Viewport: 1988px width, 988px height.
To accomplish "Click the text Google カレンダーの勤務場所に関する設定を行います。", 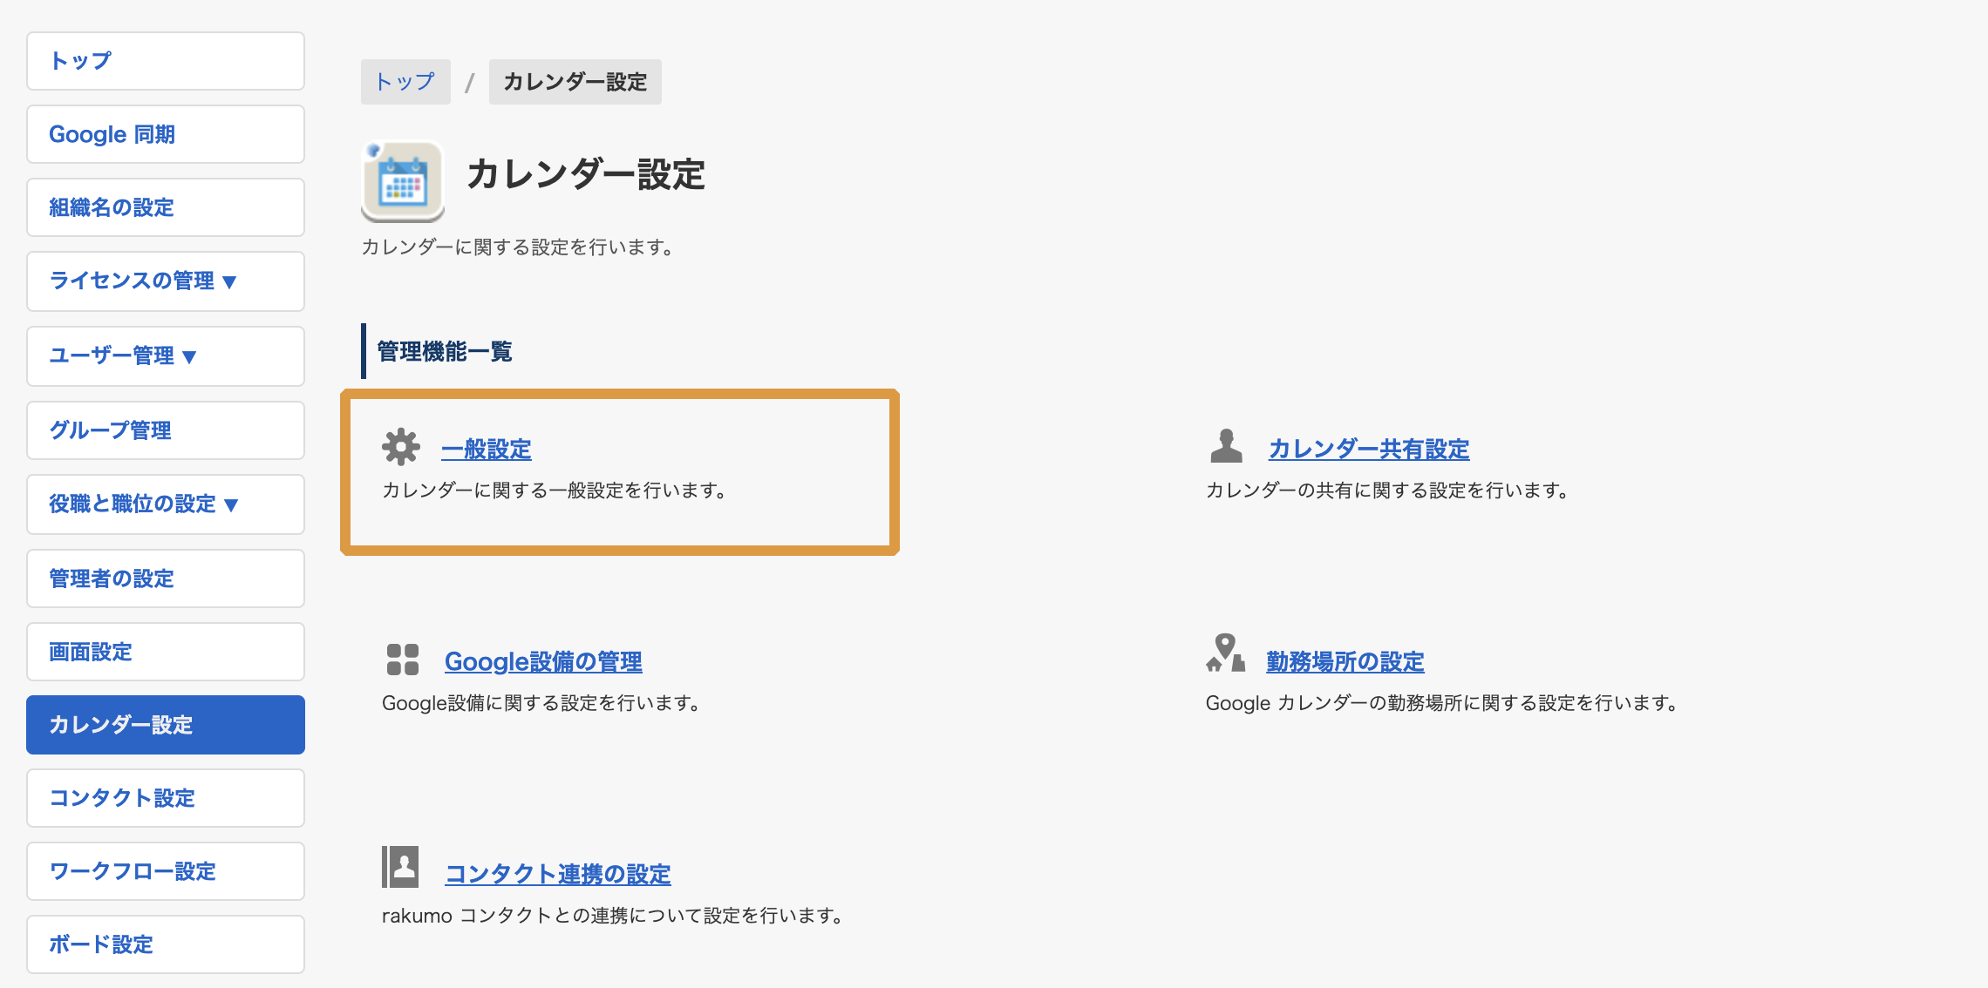I will (x=1442, y=703).
